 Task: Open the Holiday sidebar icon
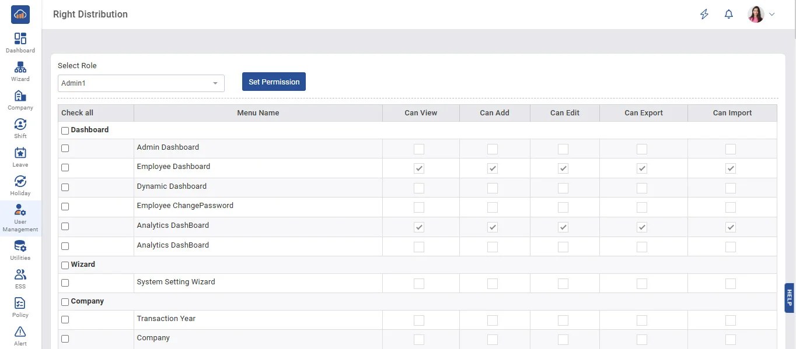coord(20,182)
